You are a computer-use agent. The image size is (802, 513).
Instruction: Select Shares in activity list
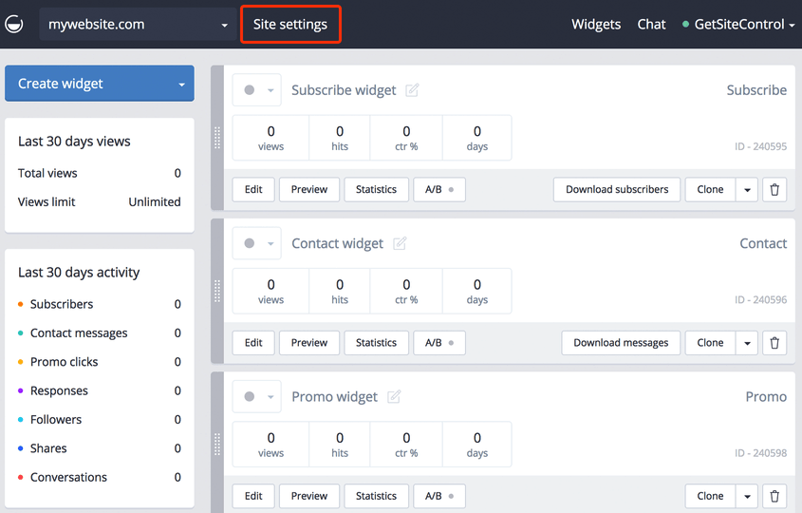[100, 448]
